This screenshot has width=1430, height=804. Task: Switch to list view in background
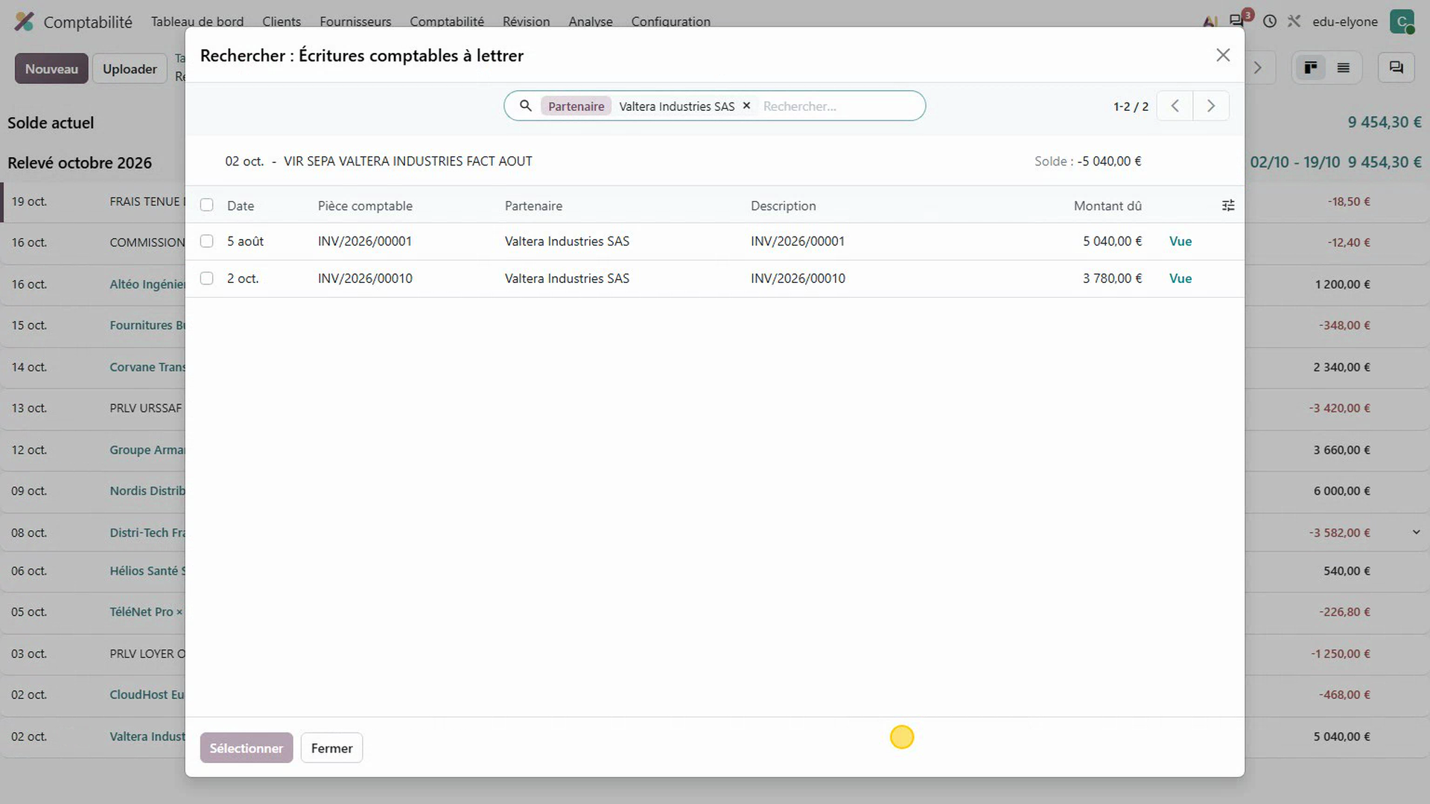point(1344,68)
